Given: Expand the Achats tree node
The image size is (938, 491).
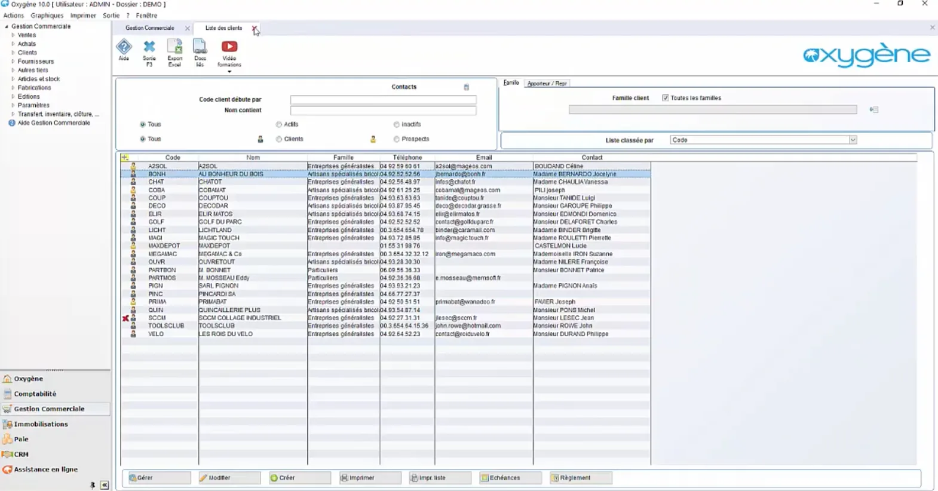Looking at the screenshot, I should click(x=13, y=44).
